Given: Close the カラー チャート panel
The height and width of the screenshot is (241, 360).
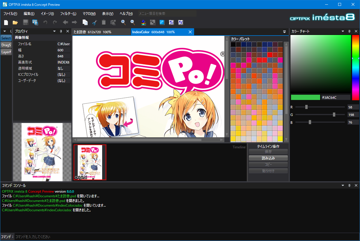Looking at the screenshot, I should pos(356,31).
